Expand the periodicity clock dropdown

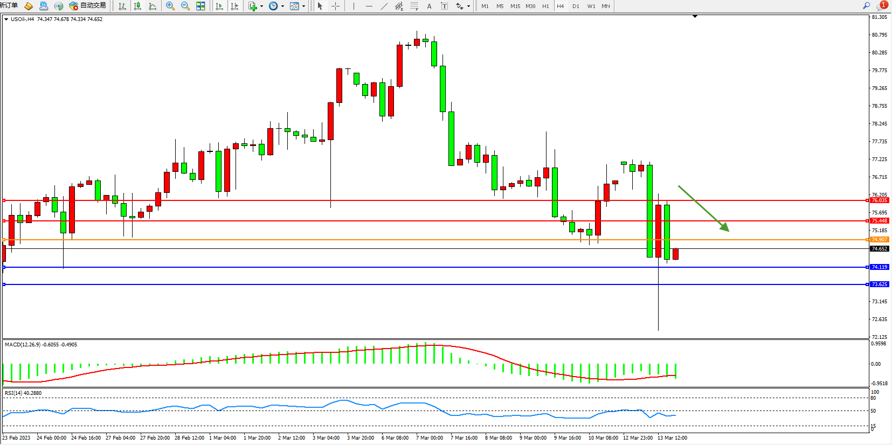[282, 6]
